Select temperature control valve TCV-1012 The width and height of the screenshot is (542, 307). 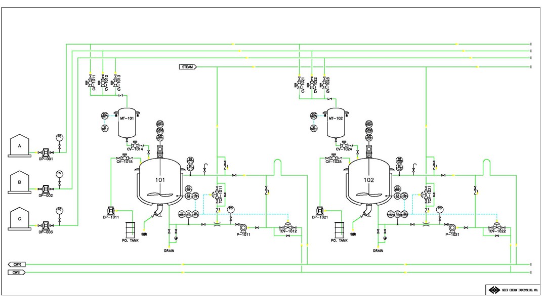coord(287,227)
